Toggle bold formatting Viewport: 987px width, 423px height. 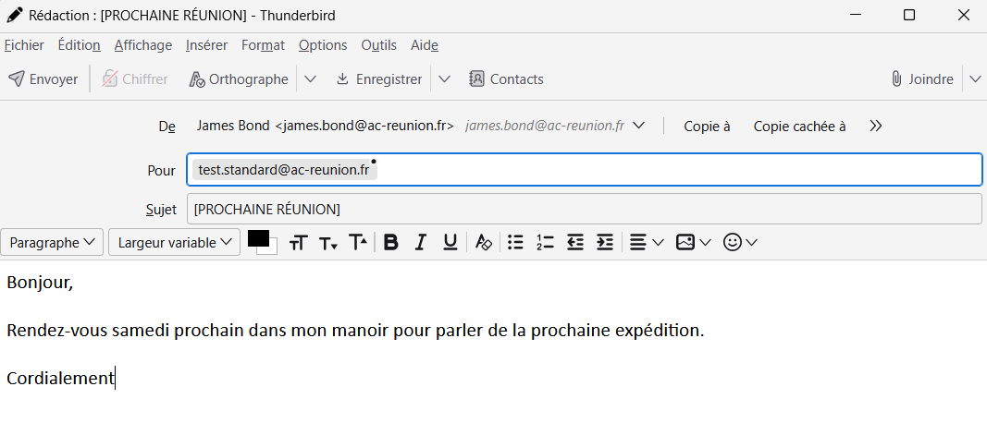(390, 242)
